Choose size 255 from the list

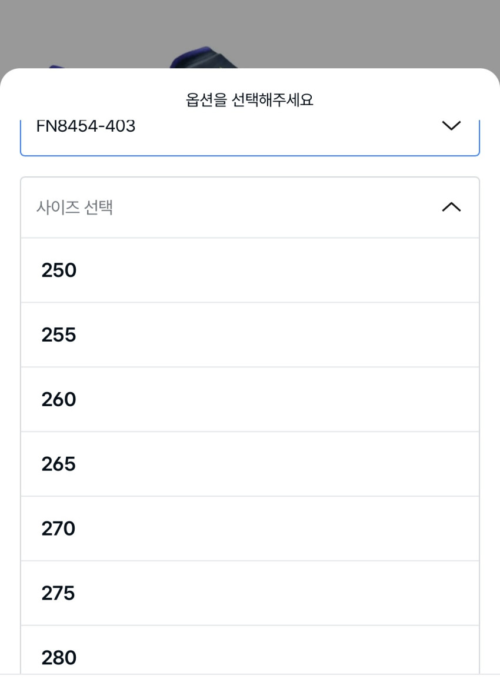click(250, 335)
